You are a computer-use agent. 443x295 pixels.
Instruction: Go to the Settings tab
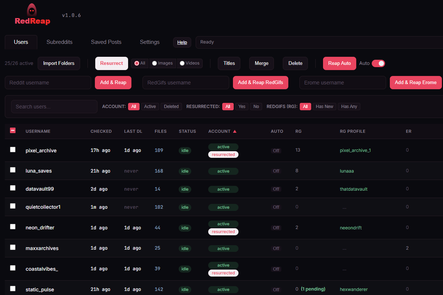(x=150, y=42)
